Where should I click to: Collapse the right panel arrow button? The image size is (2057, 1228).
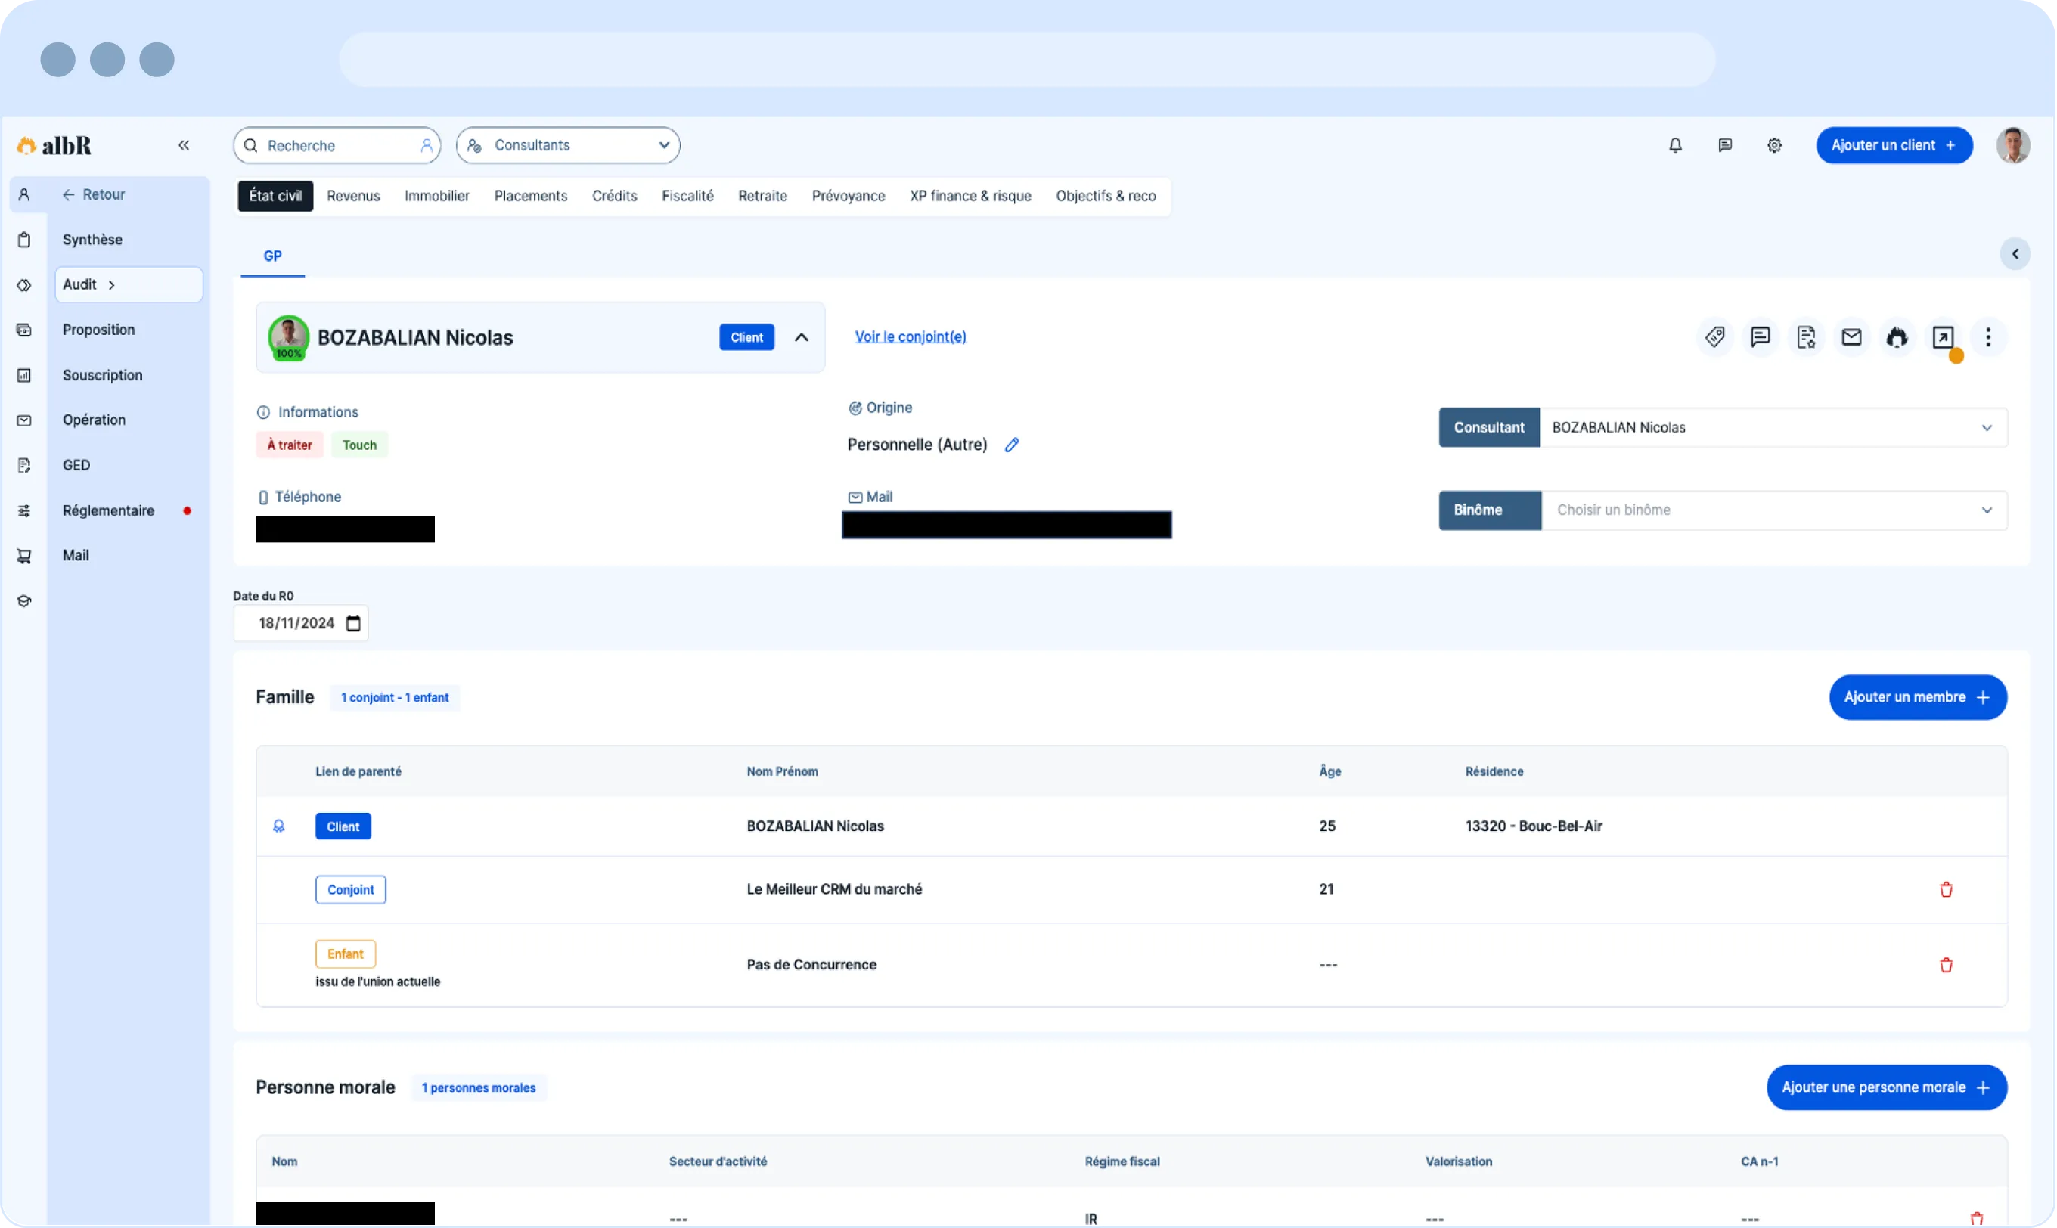coord(2015,254)
